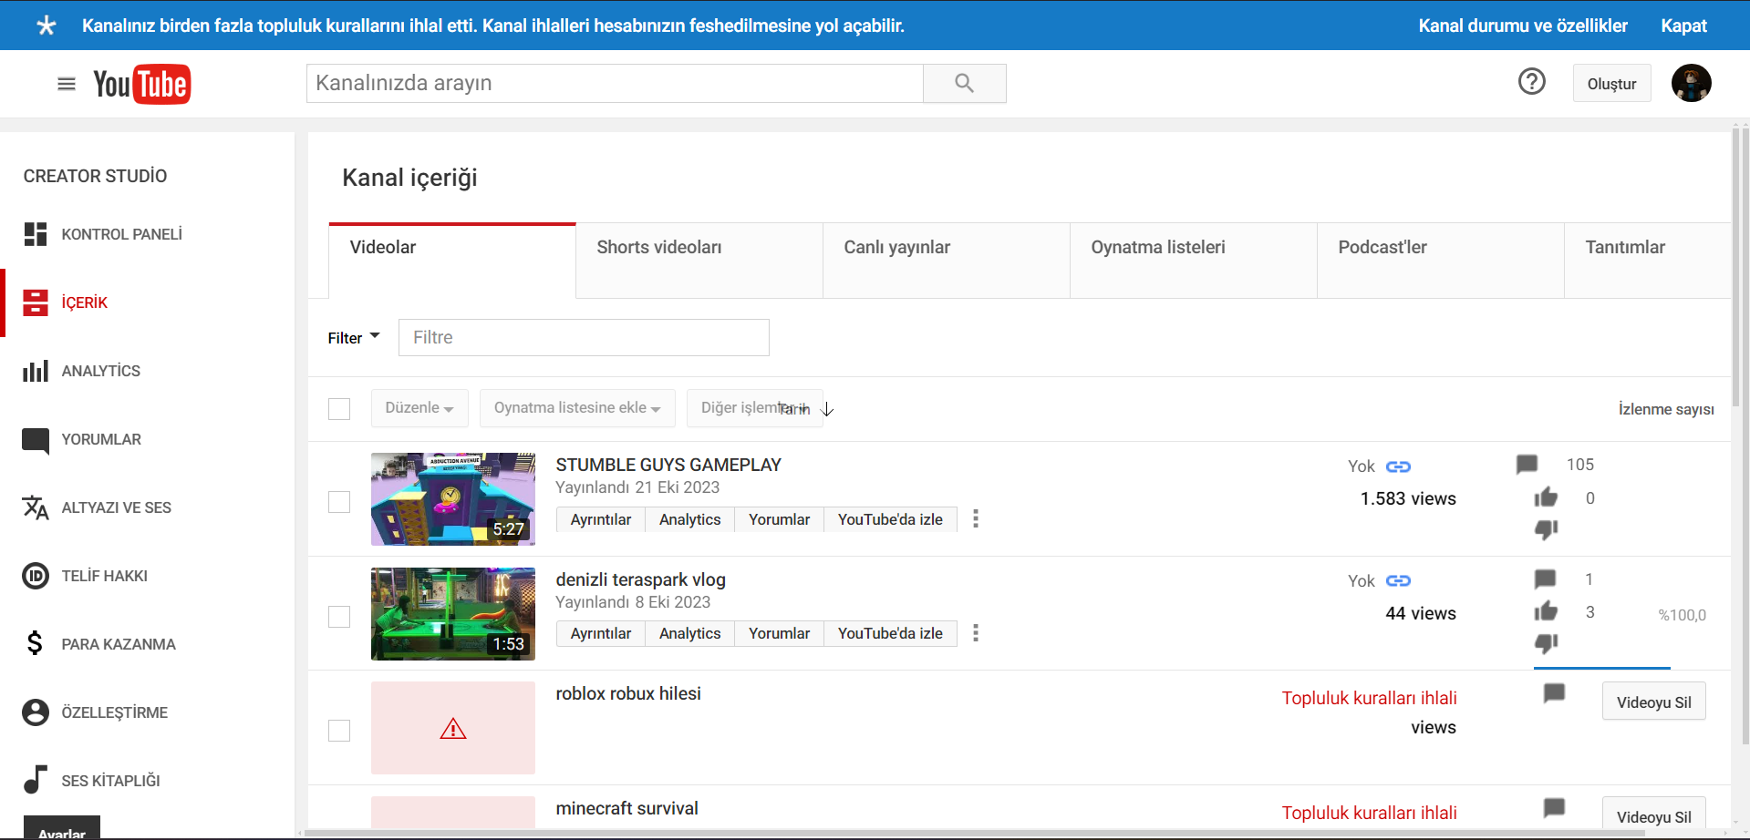
Task: Click the comment icon in minecraft survival row
Action: tap(1555, 807)
